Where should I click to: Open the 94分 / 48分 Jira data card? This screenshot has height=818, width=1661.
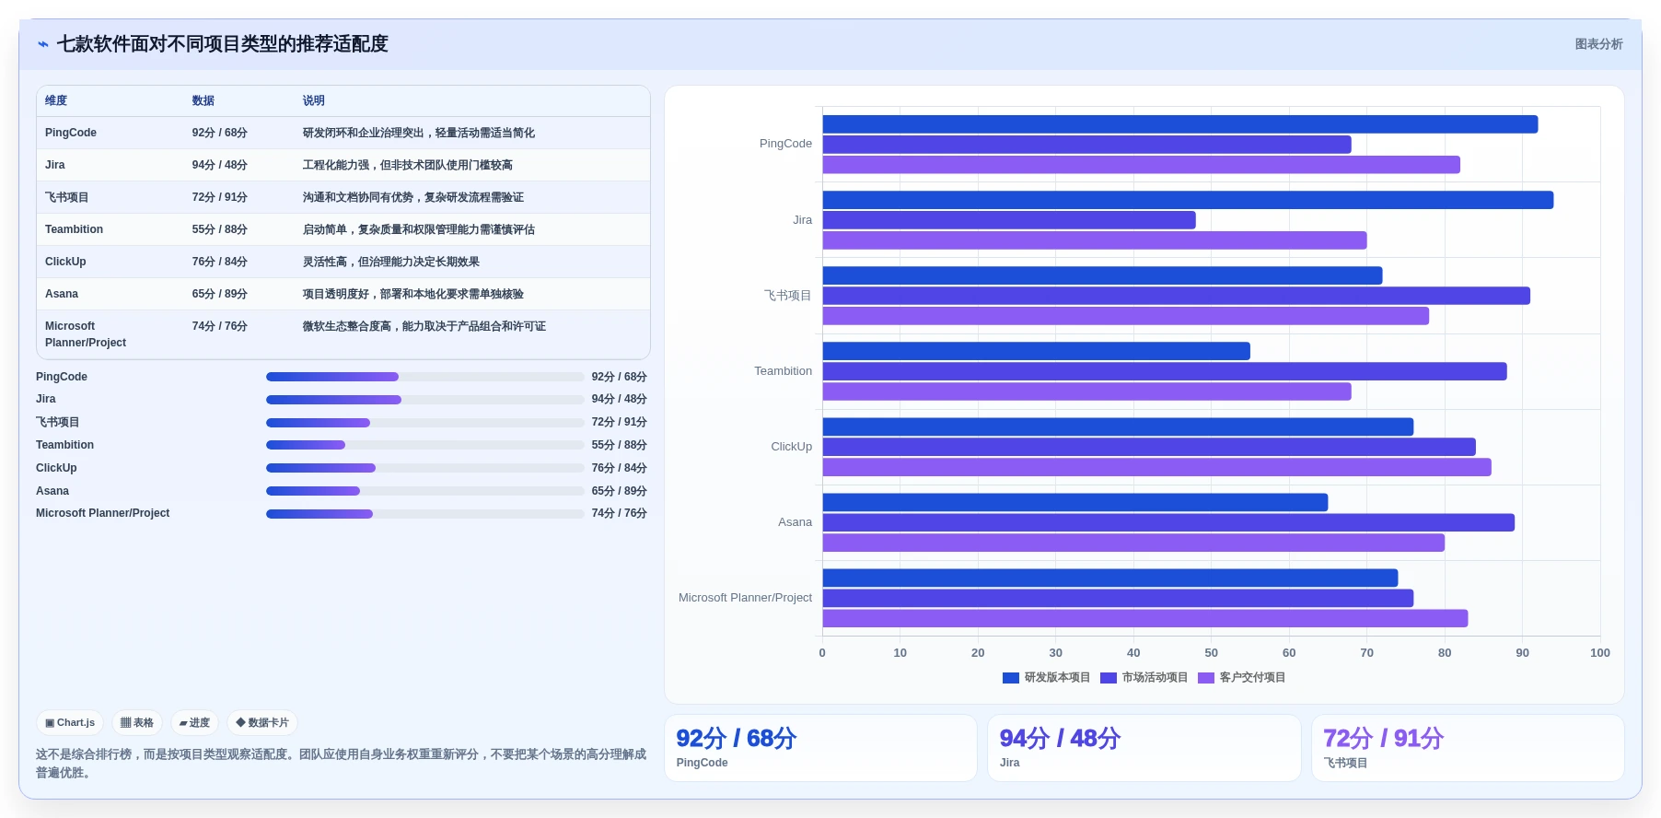(1144, 748)
